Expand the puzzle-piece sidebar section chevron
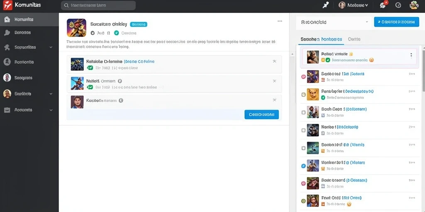Image resolution: width=425 pixels, height=212 pixels. tap(51, 47)
